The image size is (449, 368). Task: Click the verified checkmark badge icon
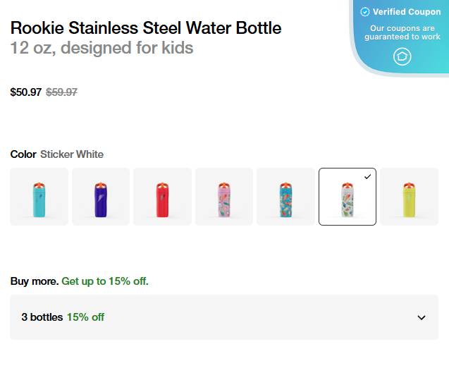364,12
